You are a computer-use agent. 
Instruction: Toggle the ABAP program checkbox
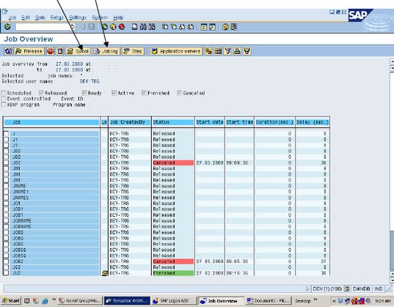pos(4,105)
